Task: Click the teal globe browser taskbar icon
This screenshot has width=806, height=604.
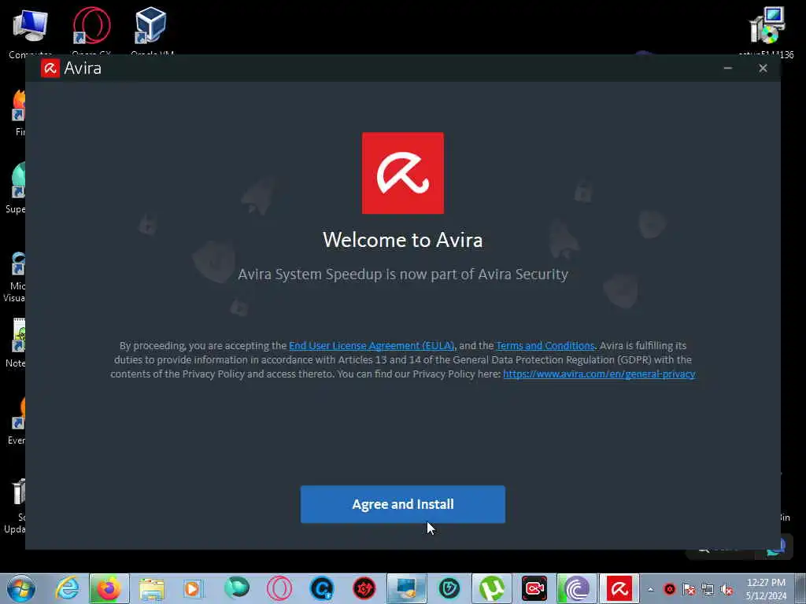Action: coord(236,588)
